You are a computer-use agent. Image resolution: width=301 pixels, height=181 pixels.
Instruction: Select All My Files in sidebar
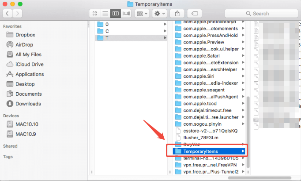(x=24, y=54)
